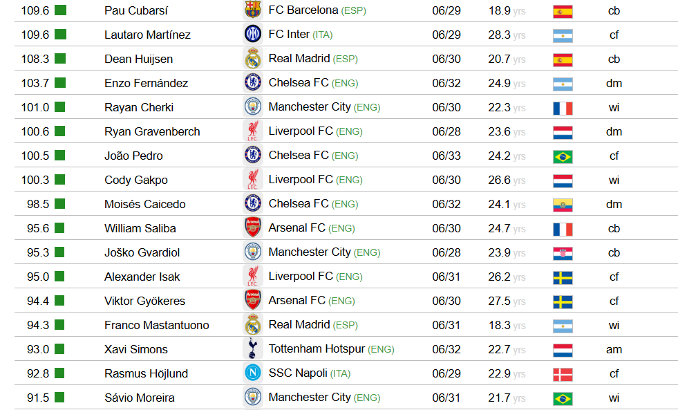Click the FC Barcelona crest icon
The image size is (678, 410).
pyautogui.click(x=253, y=10)
